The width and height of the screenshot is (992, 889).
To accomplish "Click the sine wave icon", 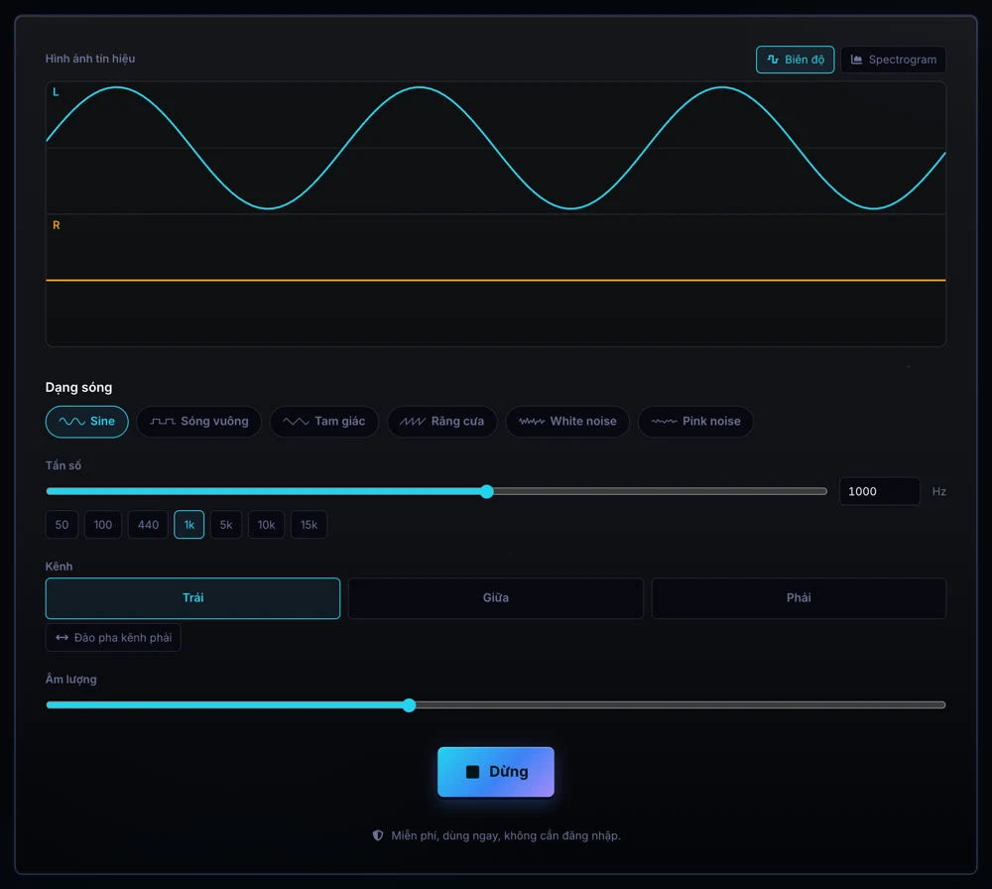I will click(71, 422).
